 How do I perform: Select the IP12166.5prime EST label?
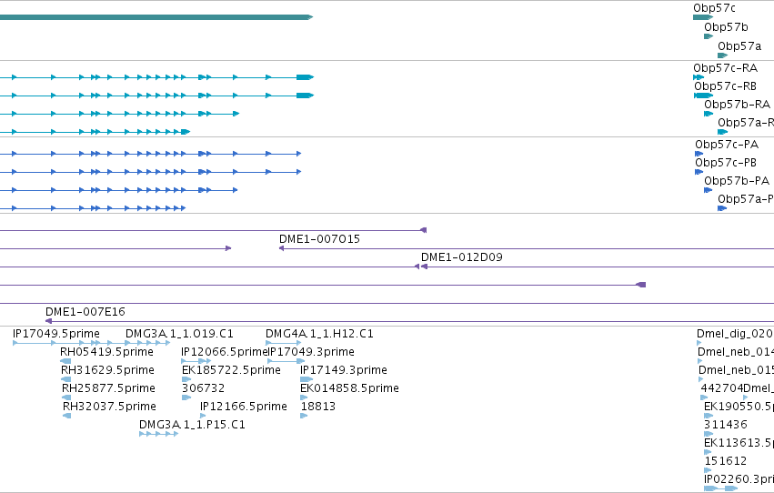pos(244,407)
